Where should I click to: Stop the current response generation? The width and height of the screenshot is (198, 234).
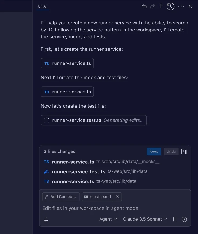tap(184, 219)
